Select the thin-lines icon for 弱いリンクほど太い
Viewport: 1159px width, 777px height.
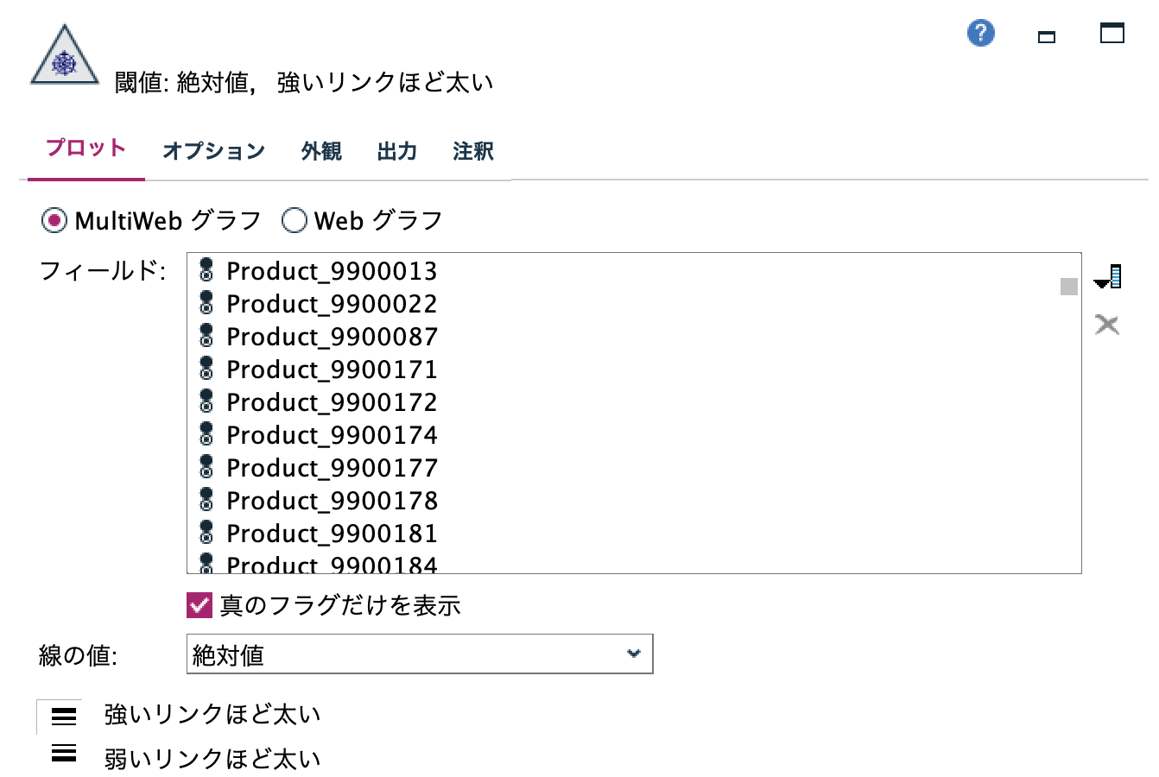click(62, 753)
